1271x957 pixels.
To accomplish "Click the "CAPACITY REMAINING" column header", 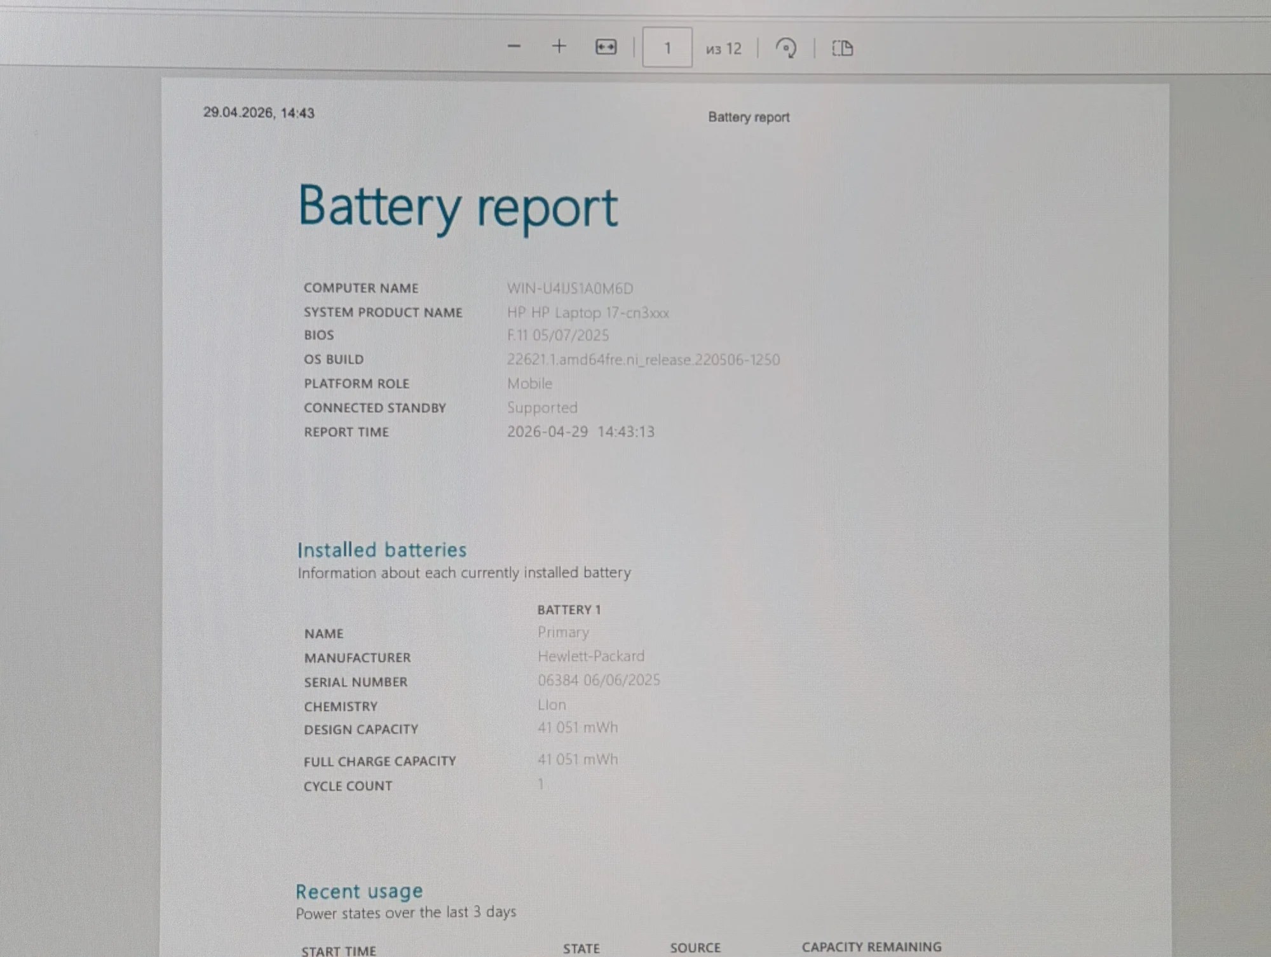I will point(871,947).
